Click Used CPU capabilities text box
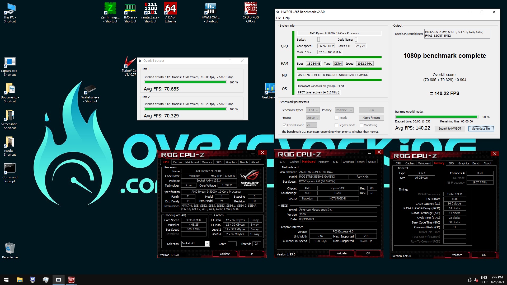The width and height of the screenshot is (507, 285). click(x=457, y=34)
